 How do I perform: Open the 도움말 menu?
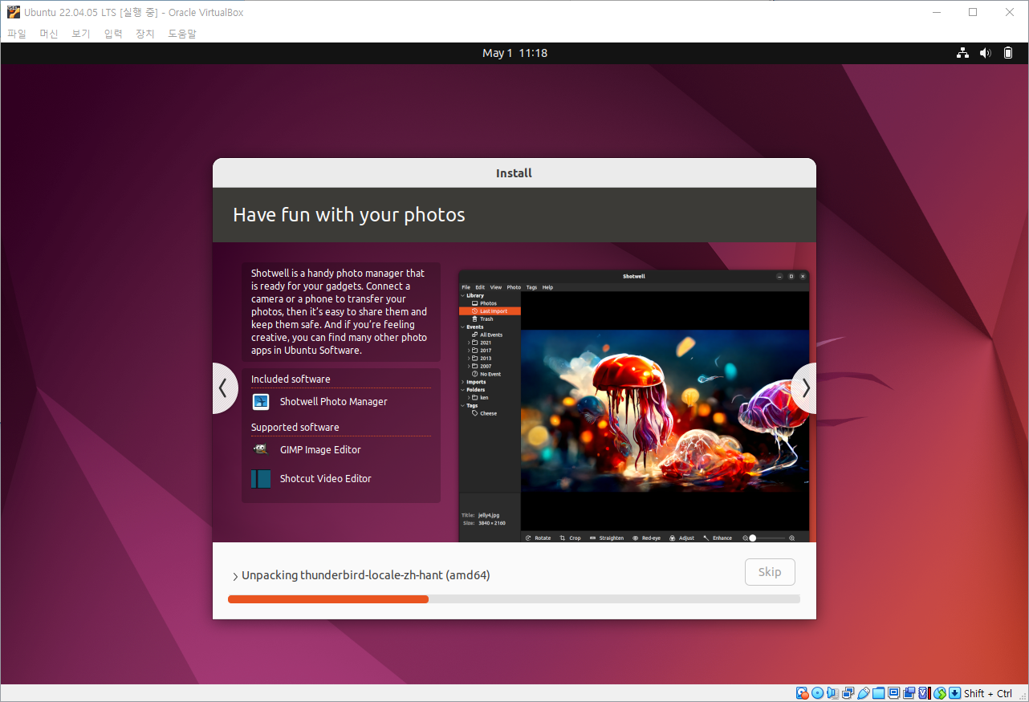(182, 34)
